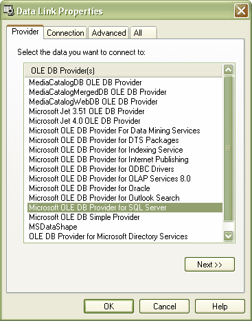
Task: Choose MSDataShape provider
Action: (x=125, y=227)
